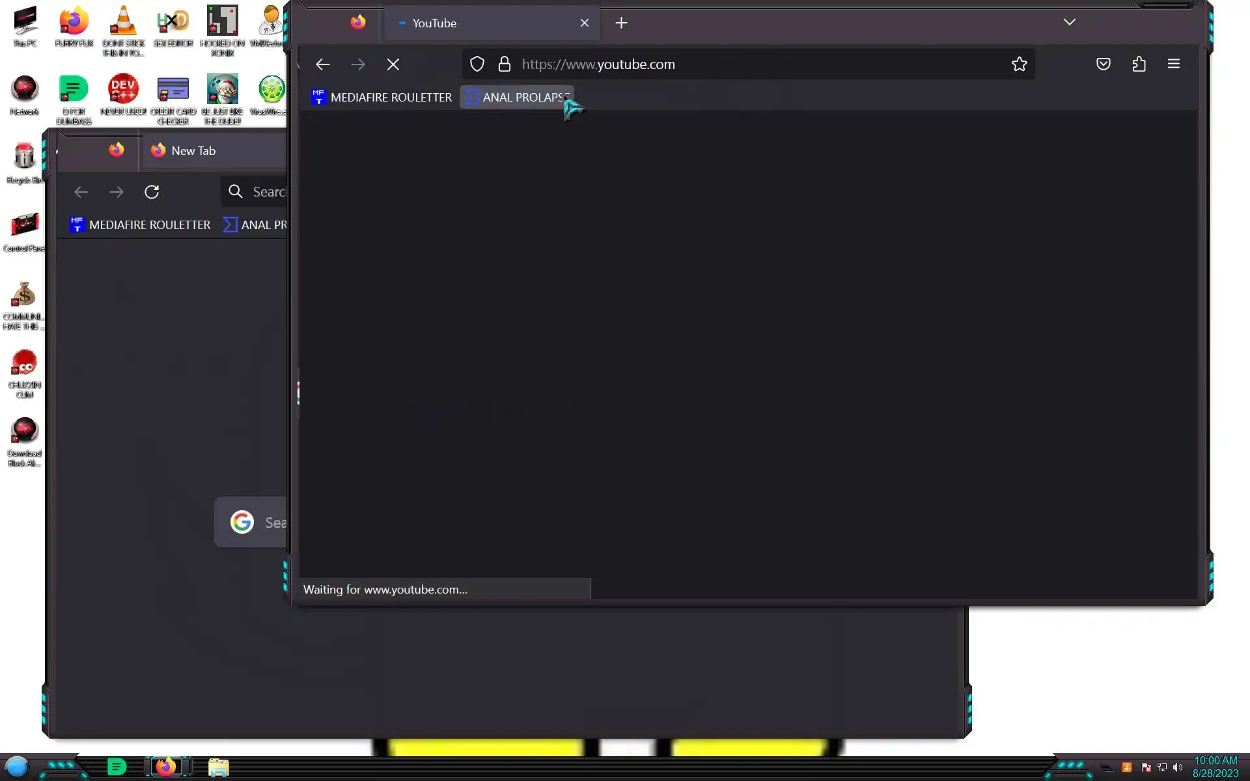
Task: Close the YouTube tab
Action: click(584, 23)
